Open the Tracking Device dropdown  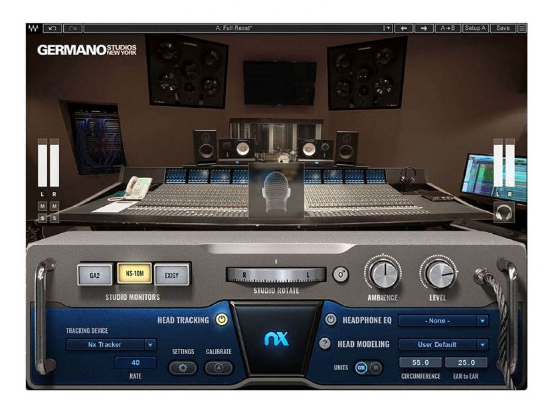pos(111,345)
